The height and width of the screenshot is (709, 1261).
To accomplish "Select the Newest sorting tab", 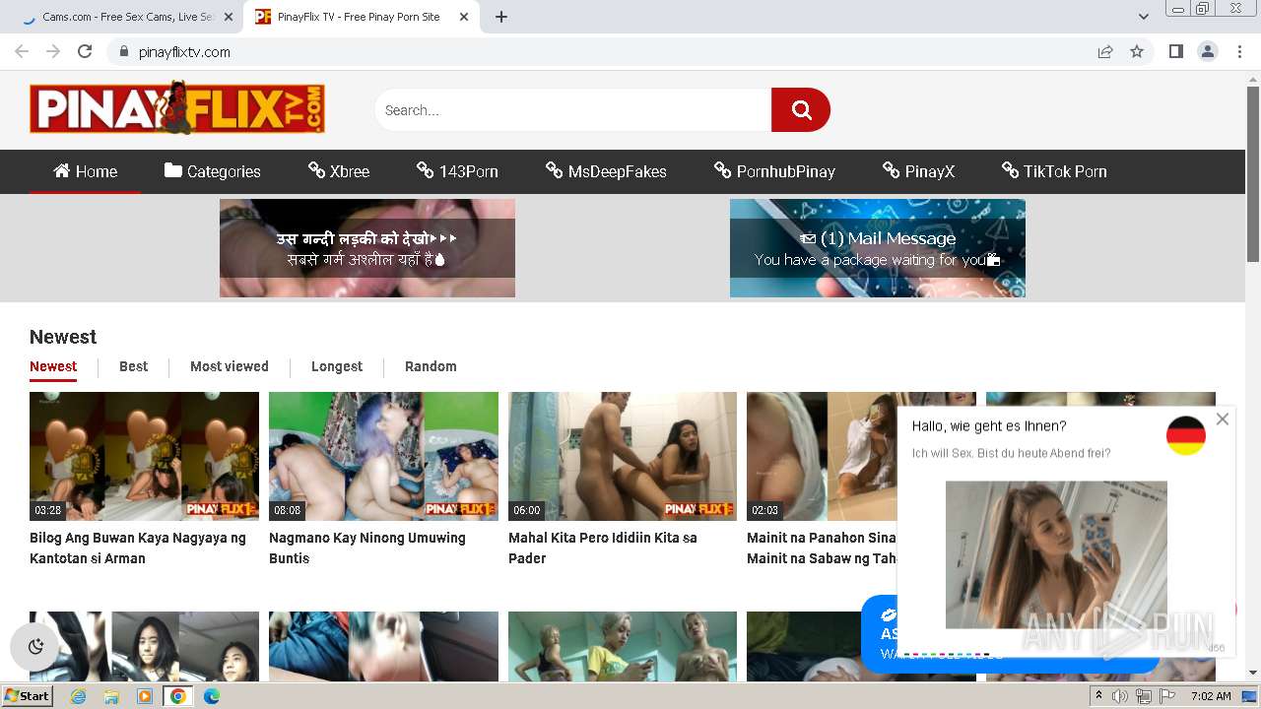I will click(x=53, y=366).
